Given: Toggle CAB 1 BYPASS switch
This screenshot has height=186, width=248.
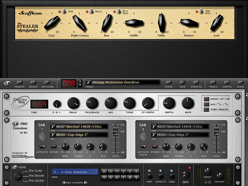Looking at the screenshot, I should [54, 146].
